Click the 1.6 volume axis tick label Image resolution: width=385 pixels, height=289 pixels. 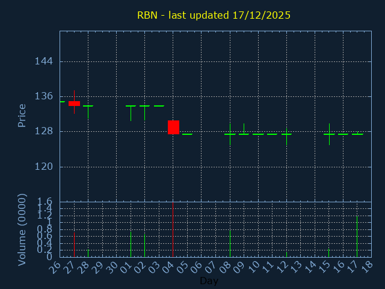point(46,202)
